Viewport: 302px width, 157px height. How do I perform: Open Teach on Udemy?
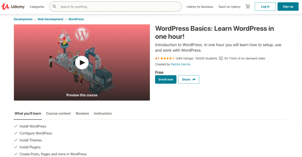229,7
